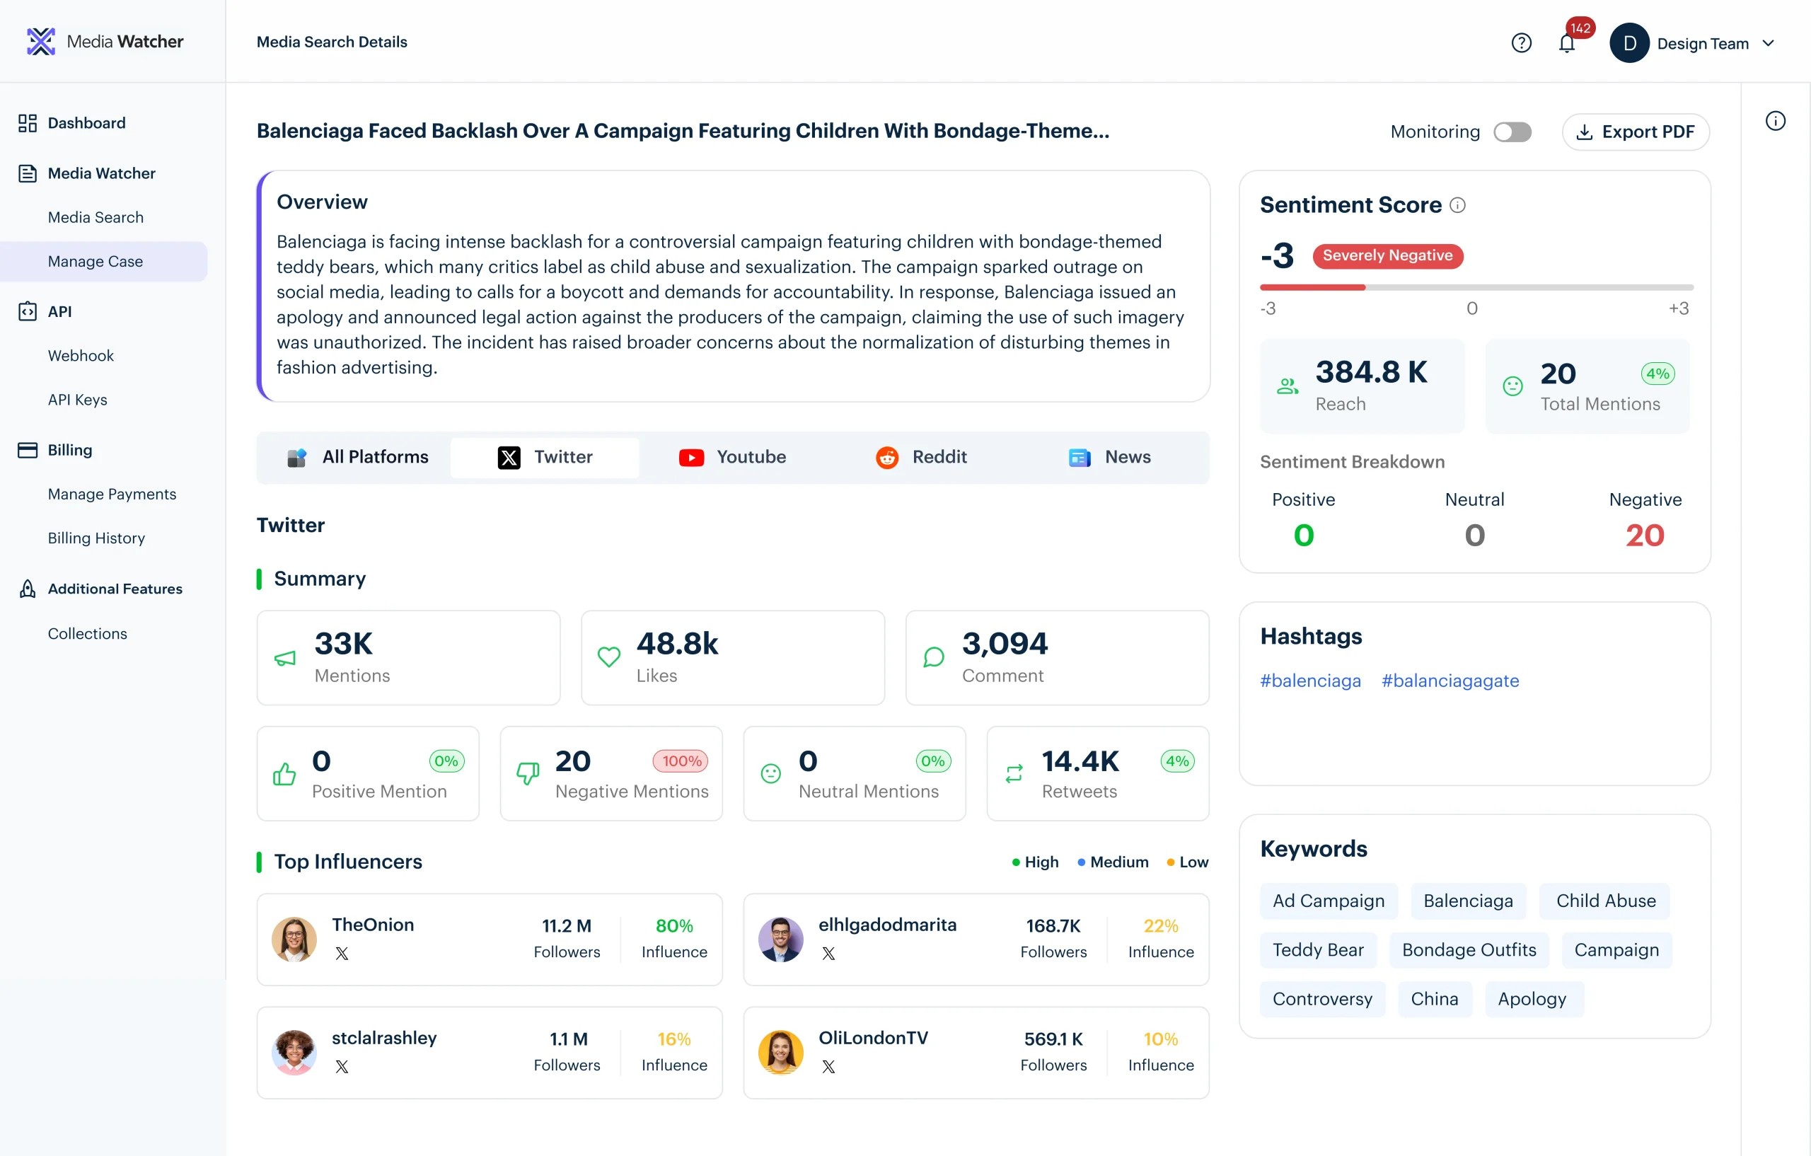Switch to Youtube tab
Image resolution: width=1811 pixels, height=1156 pixels.
coord(732,456)
